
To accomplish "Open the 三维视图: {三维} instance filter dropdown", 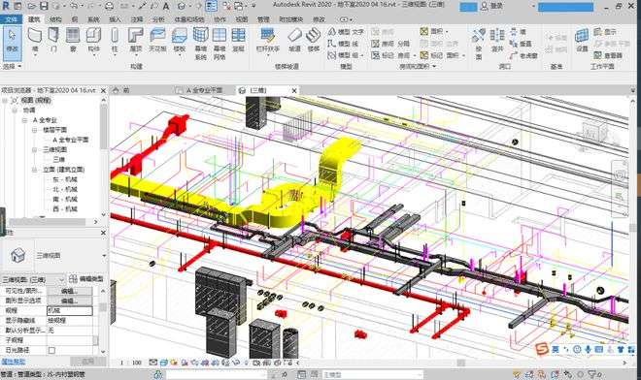I will point(62,279).
